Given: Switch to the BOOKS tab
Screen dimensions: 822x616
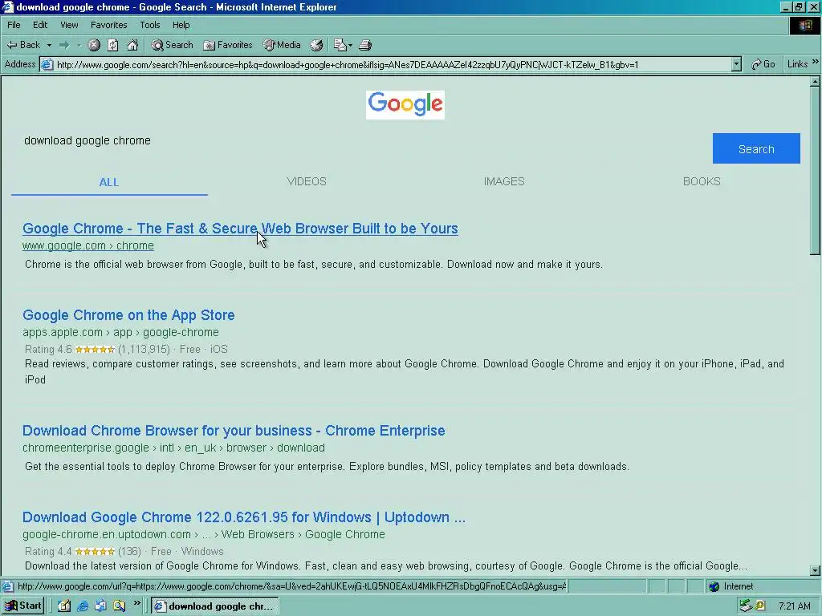Looking at the screenshot, I should pyautogui.click(x=702, y=181).
